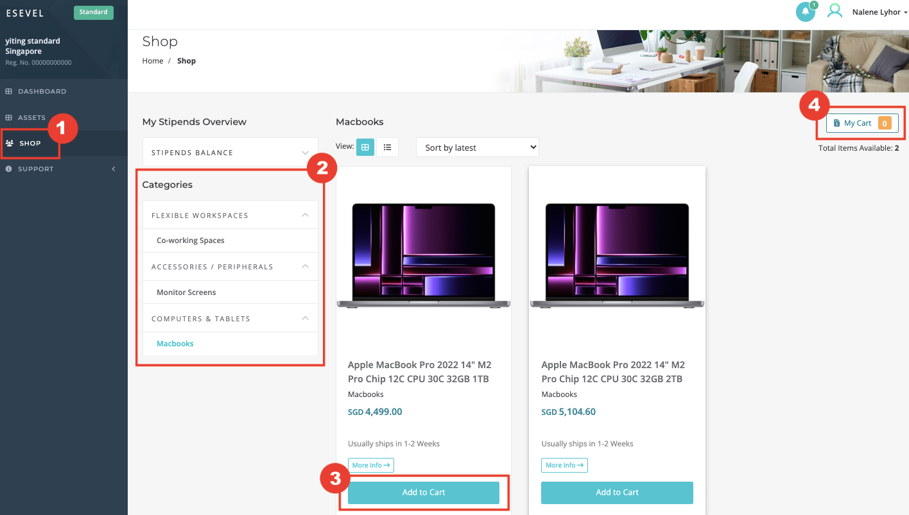Click the 2TB MacBook Pro product title

[x=613, y=372]
